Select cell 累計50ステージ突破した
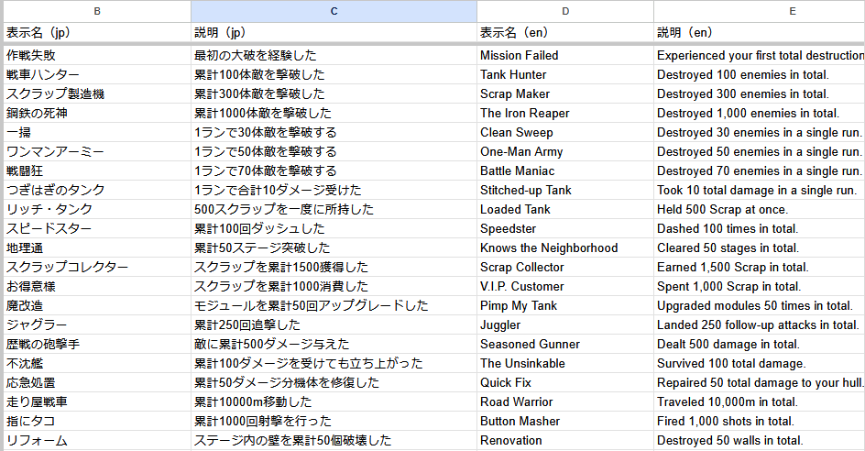 coord(334,247)
